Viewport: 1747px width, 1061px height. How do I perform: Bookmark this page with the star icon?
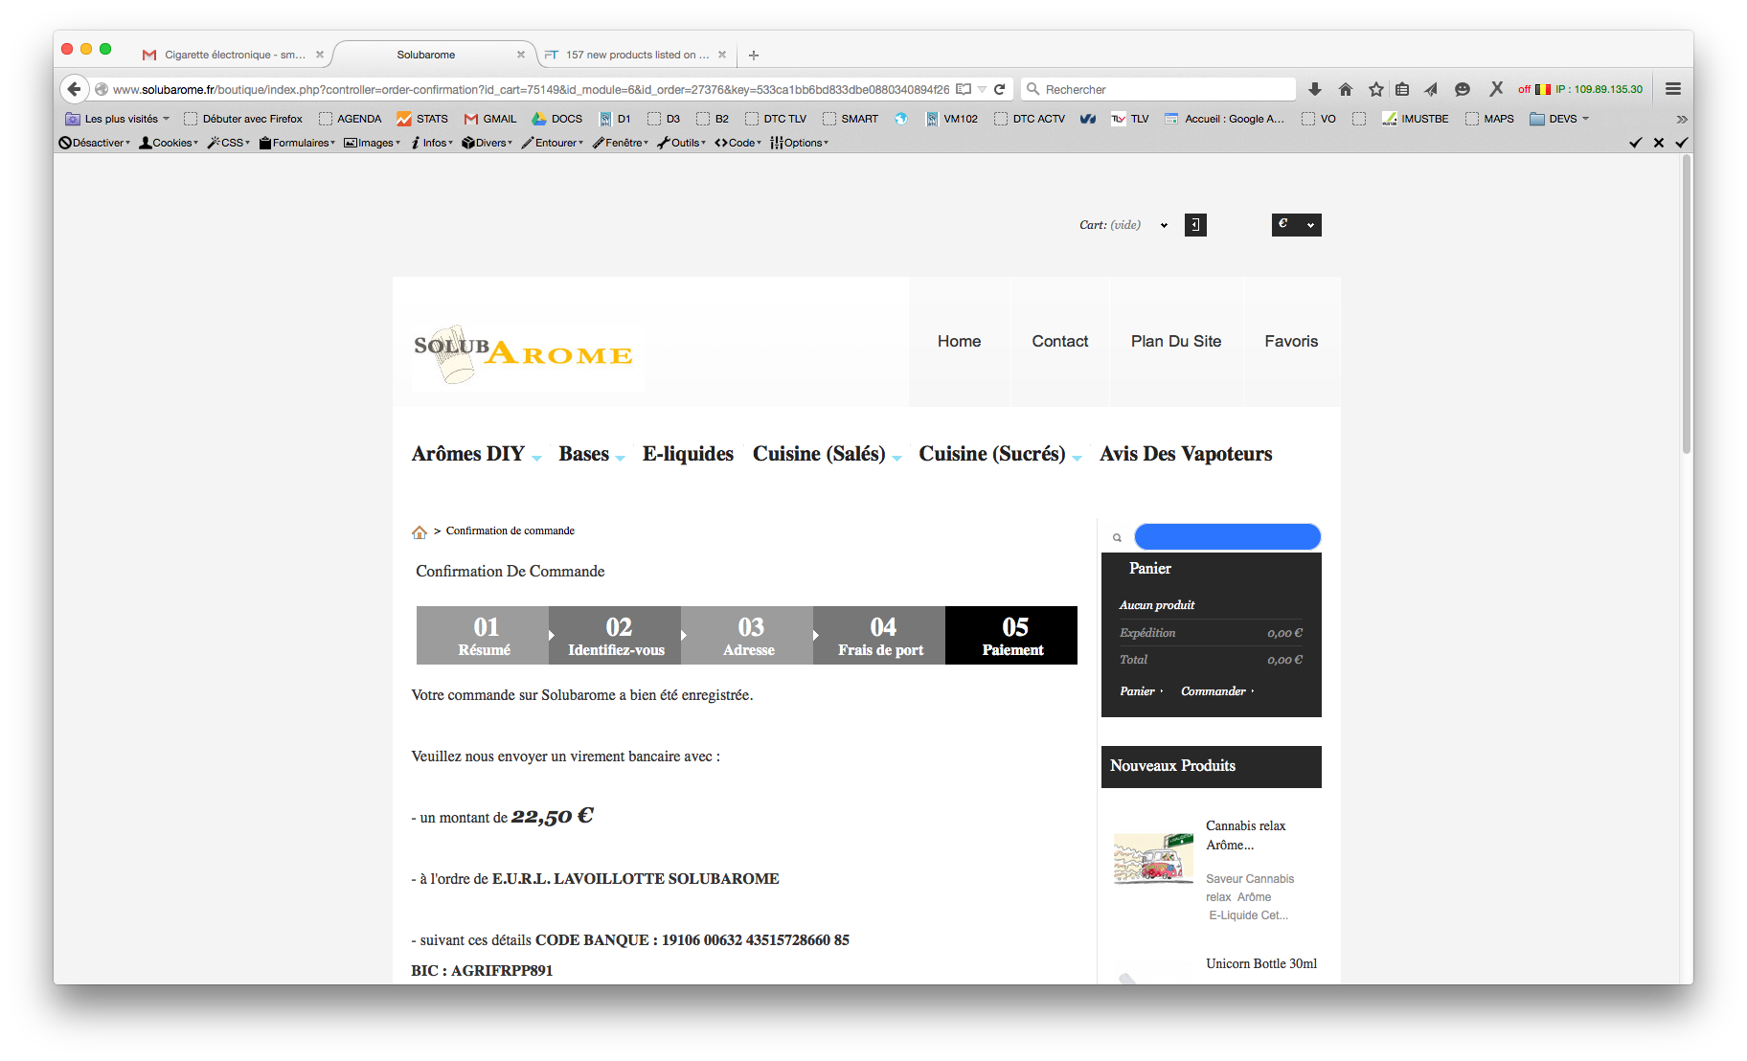1376,89
